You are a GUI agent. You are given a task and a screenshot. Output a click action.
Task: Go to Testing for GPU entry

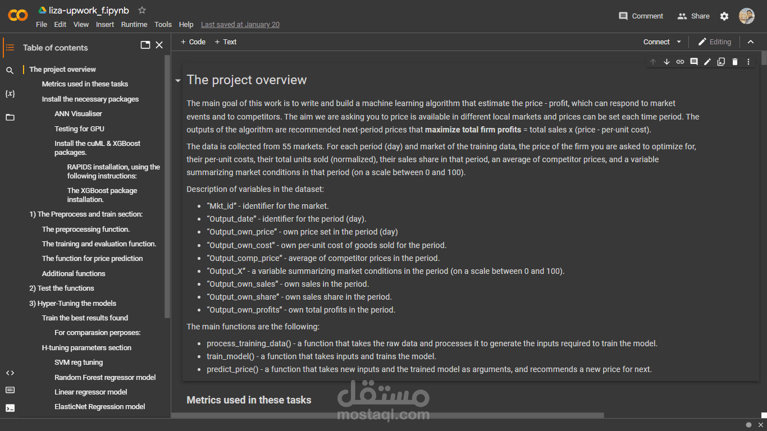pyautogui.click(x=79, y=129)
